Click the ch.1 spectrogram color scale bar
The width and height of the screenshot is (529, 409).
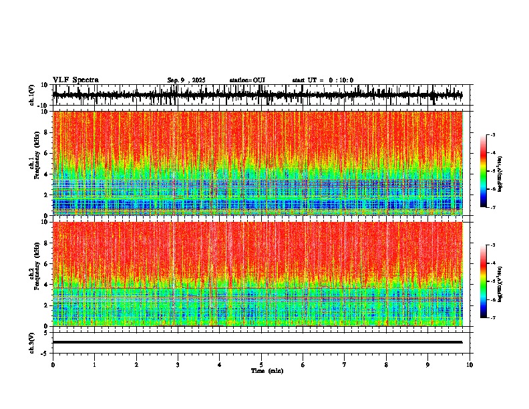[x=484, y=171]
